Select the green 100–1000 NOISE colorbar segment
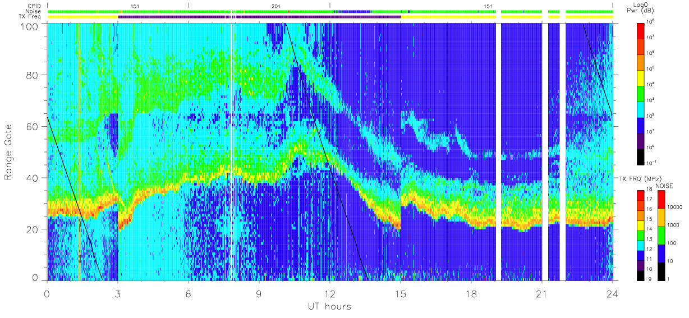The height and width of the screenshot is (318, 689). (662, 236)
